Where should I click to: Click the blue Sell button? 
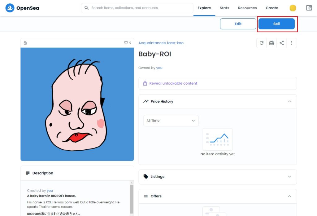(x=276, y=24)
